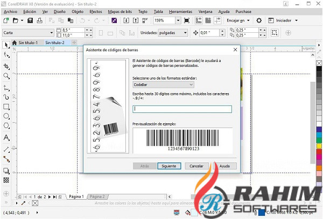
Task: Close the barcode wizard dialog
Action: 235,50
